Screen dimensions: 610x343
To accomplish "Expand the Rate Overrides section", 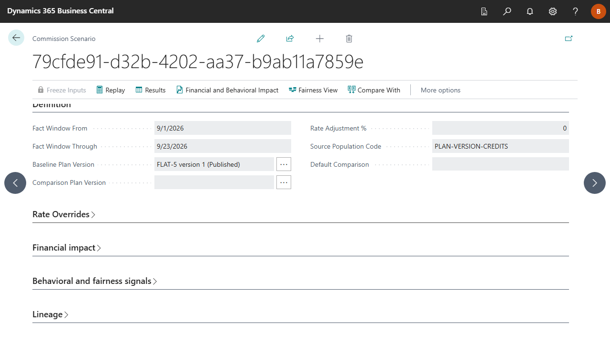I will point(64,214).
